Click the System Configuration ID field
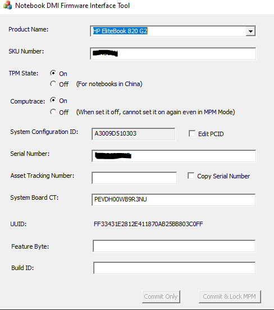 pyautogui.click(x=134, y=134)
